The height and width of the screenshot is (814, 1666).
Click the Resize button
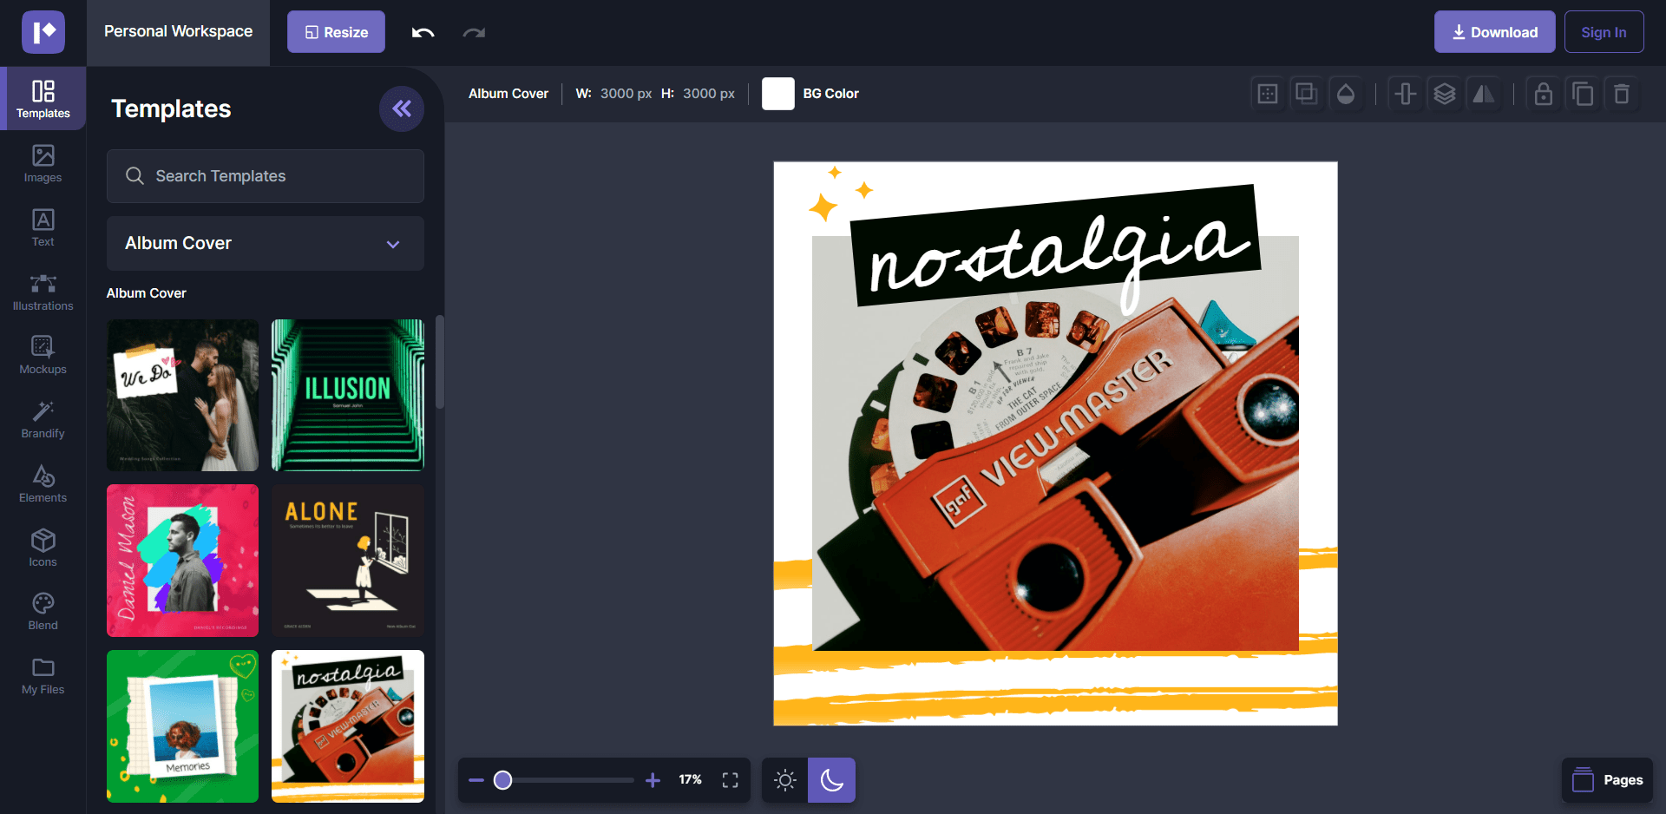click(336, 32)
